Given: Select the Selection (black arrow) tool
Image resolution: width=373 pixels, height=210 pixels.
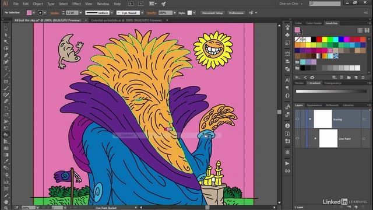Looking at the screenshot, I should coord(6,29).
